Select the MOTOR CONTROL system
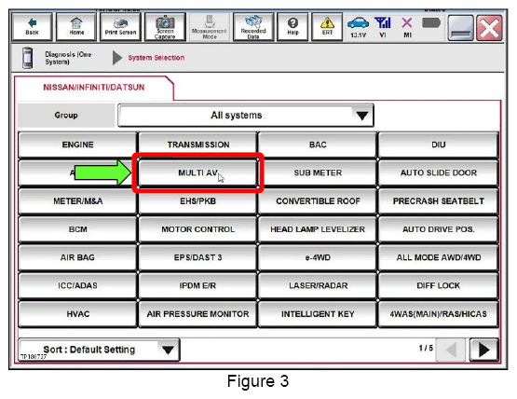Image resolution: width=517 pixels, height=399 pixels. (197, 229)
